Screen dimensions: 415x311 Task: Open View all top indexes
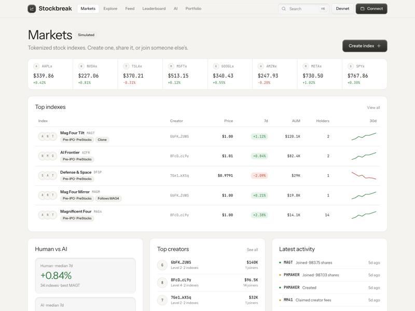pyautogui.click(x=373, y=108)
